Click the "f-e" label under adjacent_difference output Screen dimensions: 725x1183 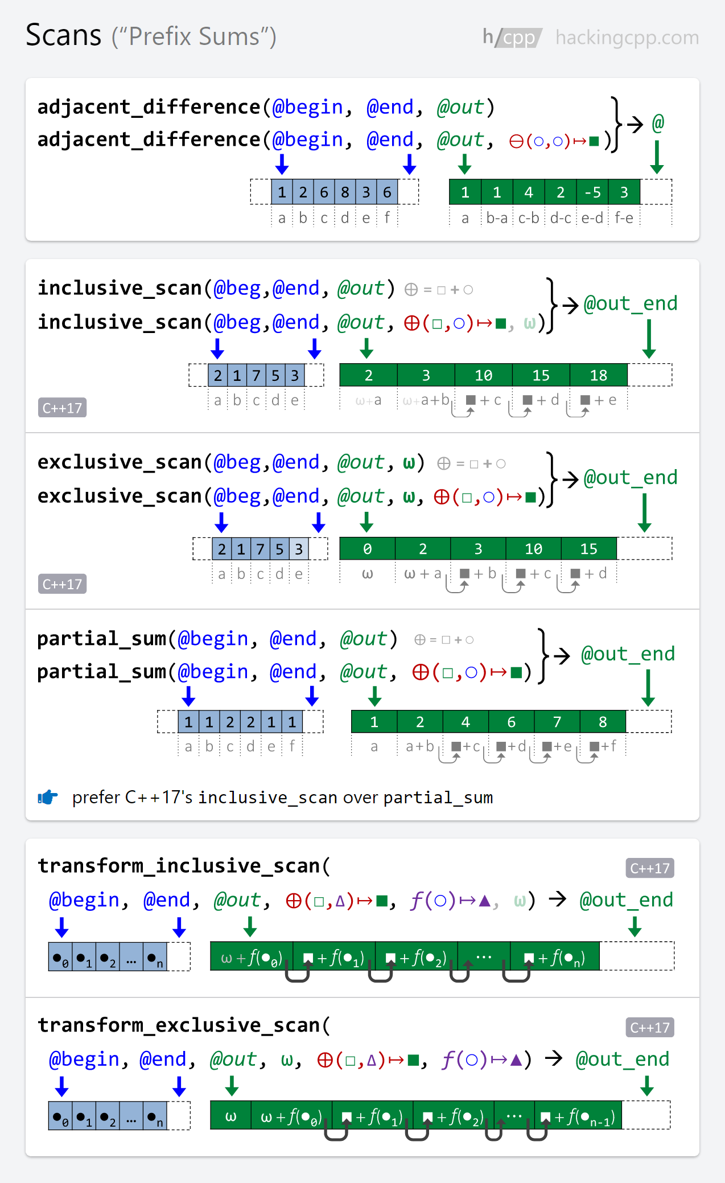pos(624,218)
